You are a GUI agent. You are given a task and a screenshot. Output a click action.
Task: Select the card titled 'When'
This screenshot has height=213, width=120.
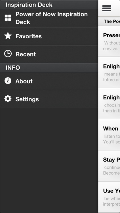[109, 135]
